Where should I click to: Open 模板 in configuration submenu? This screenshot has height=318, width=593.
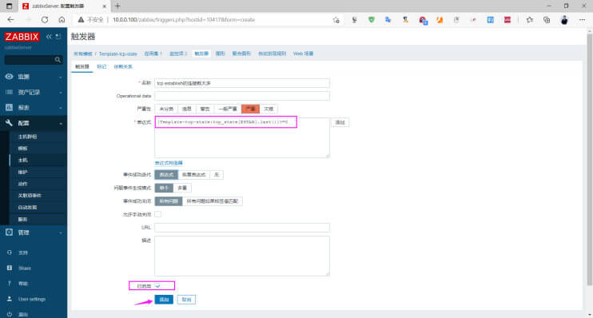22,149
